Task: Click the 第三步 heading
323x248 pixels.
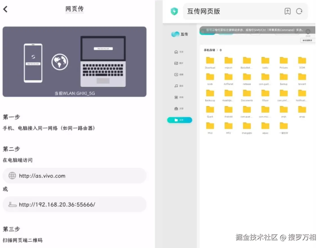Action: [x=11, y=229]
